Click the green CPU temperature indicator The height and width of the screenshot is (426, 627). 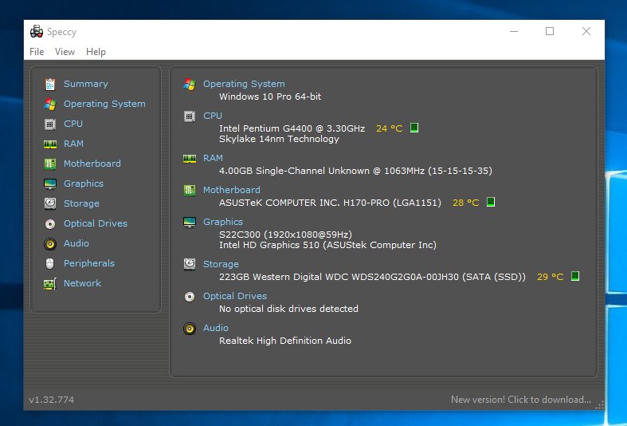click(x=414, y=128)
